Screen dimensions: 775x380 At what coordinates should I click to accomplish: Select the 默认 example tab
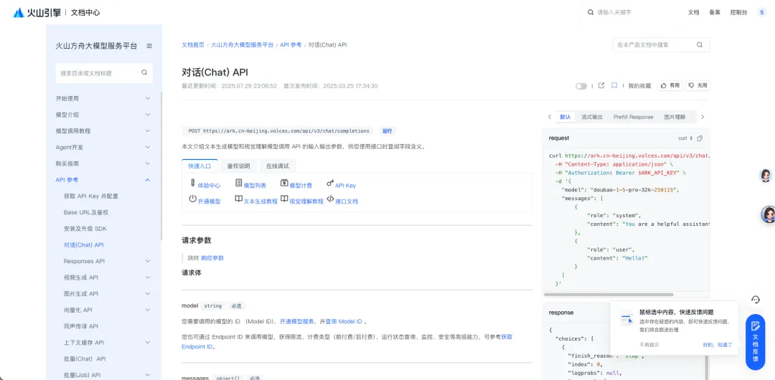(565, 117)
